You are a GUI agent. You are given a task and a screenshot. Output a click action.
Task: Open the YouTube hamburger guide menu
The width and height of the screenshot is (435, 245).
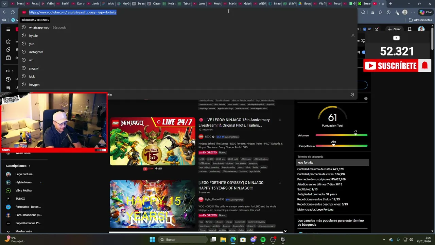click(8, 29)
